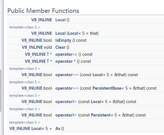Click V8_INLINE in operator== PersistentBase row
The height and width of the screenshot is (135, 164).
click(x=32, y=88)
